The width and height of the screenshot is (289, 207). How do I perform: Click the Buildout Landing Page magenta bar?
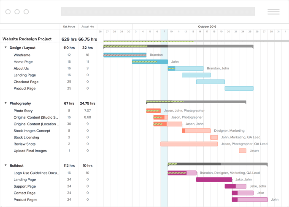point(214,179)
